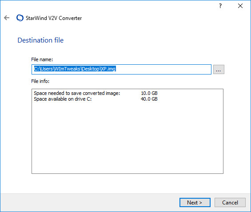Click the 'File name:' label
Image resolution: width=251 pixels, height=212 pixels.
(x=42, y=59)
